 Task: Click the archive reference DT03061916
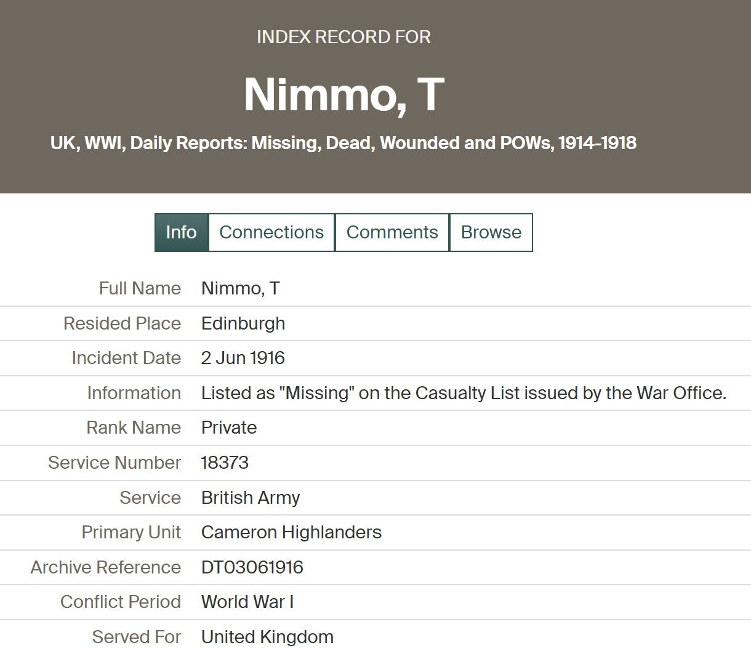(x=252, y=567)
